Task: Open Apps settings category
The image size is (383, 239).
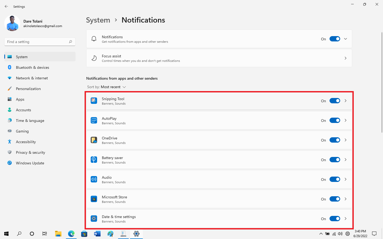Action: tap(40, 99)
